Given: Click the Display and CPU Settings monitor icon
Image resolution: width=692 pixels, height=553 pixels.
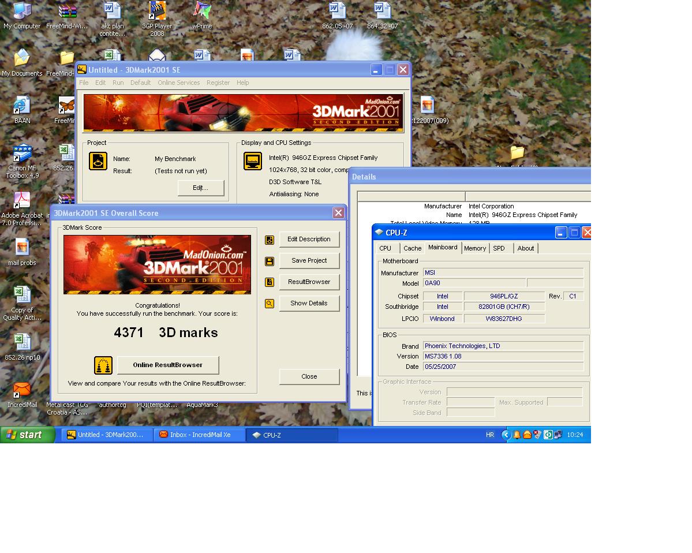Looking at the screenshot, I should tap(253, 160).
